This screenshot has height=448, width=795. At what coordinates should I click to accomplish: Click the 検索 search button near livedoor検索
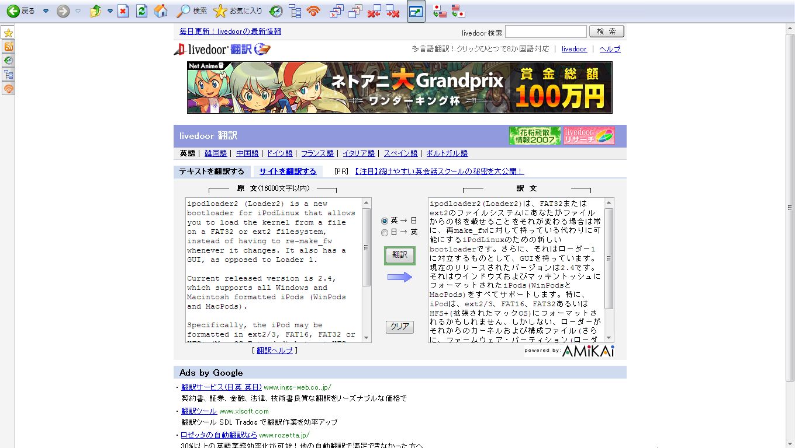pyautogui.click(x=607, y=32)
